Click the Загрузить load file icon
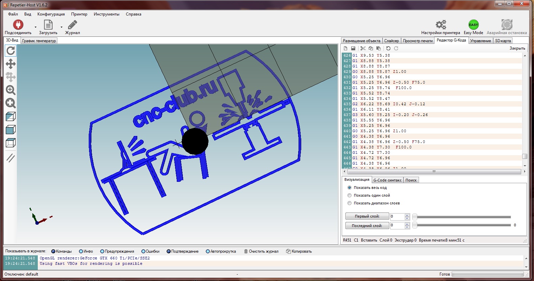This screenshot has height=281, width=534. [48, 25]
